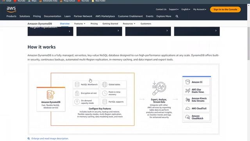Viewport: 250px width, 141px height.
Task: Click the Global tables globe icon
Action: click(105, 85)
